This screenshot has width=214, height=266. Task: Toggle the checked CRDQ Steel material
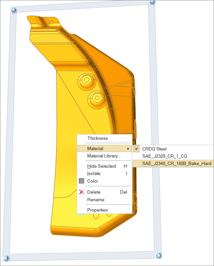154,149
